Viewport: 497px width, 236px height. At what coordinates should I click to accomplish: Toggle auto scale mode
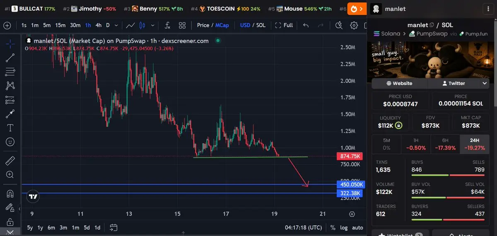pyautogui.click(x=357, y=228)
